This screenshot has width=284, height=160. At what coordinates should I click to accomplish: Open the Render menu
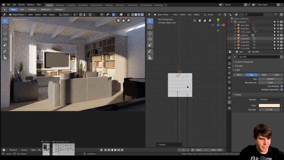pos(22,5)
